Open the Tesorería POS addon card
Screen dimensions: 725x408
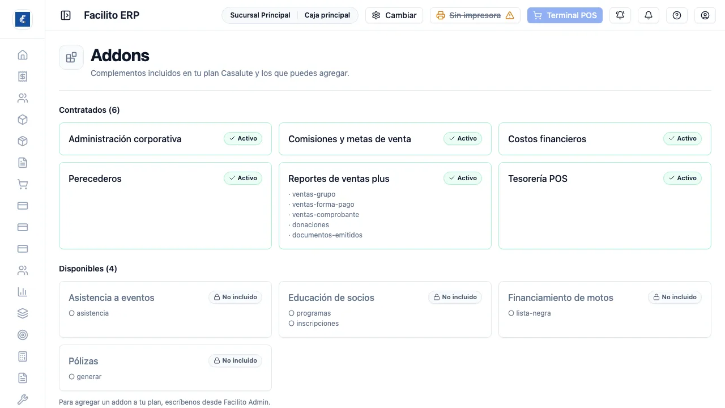605,206
